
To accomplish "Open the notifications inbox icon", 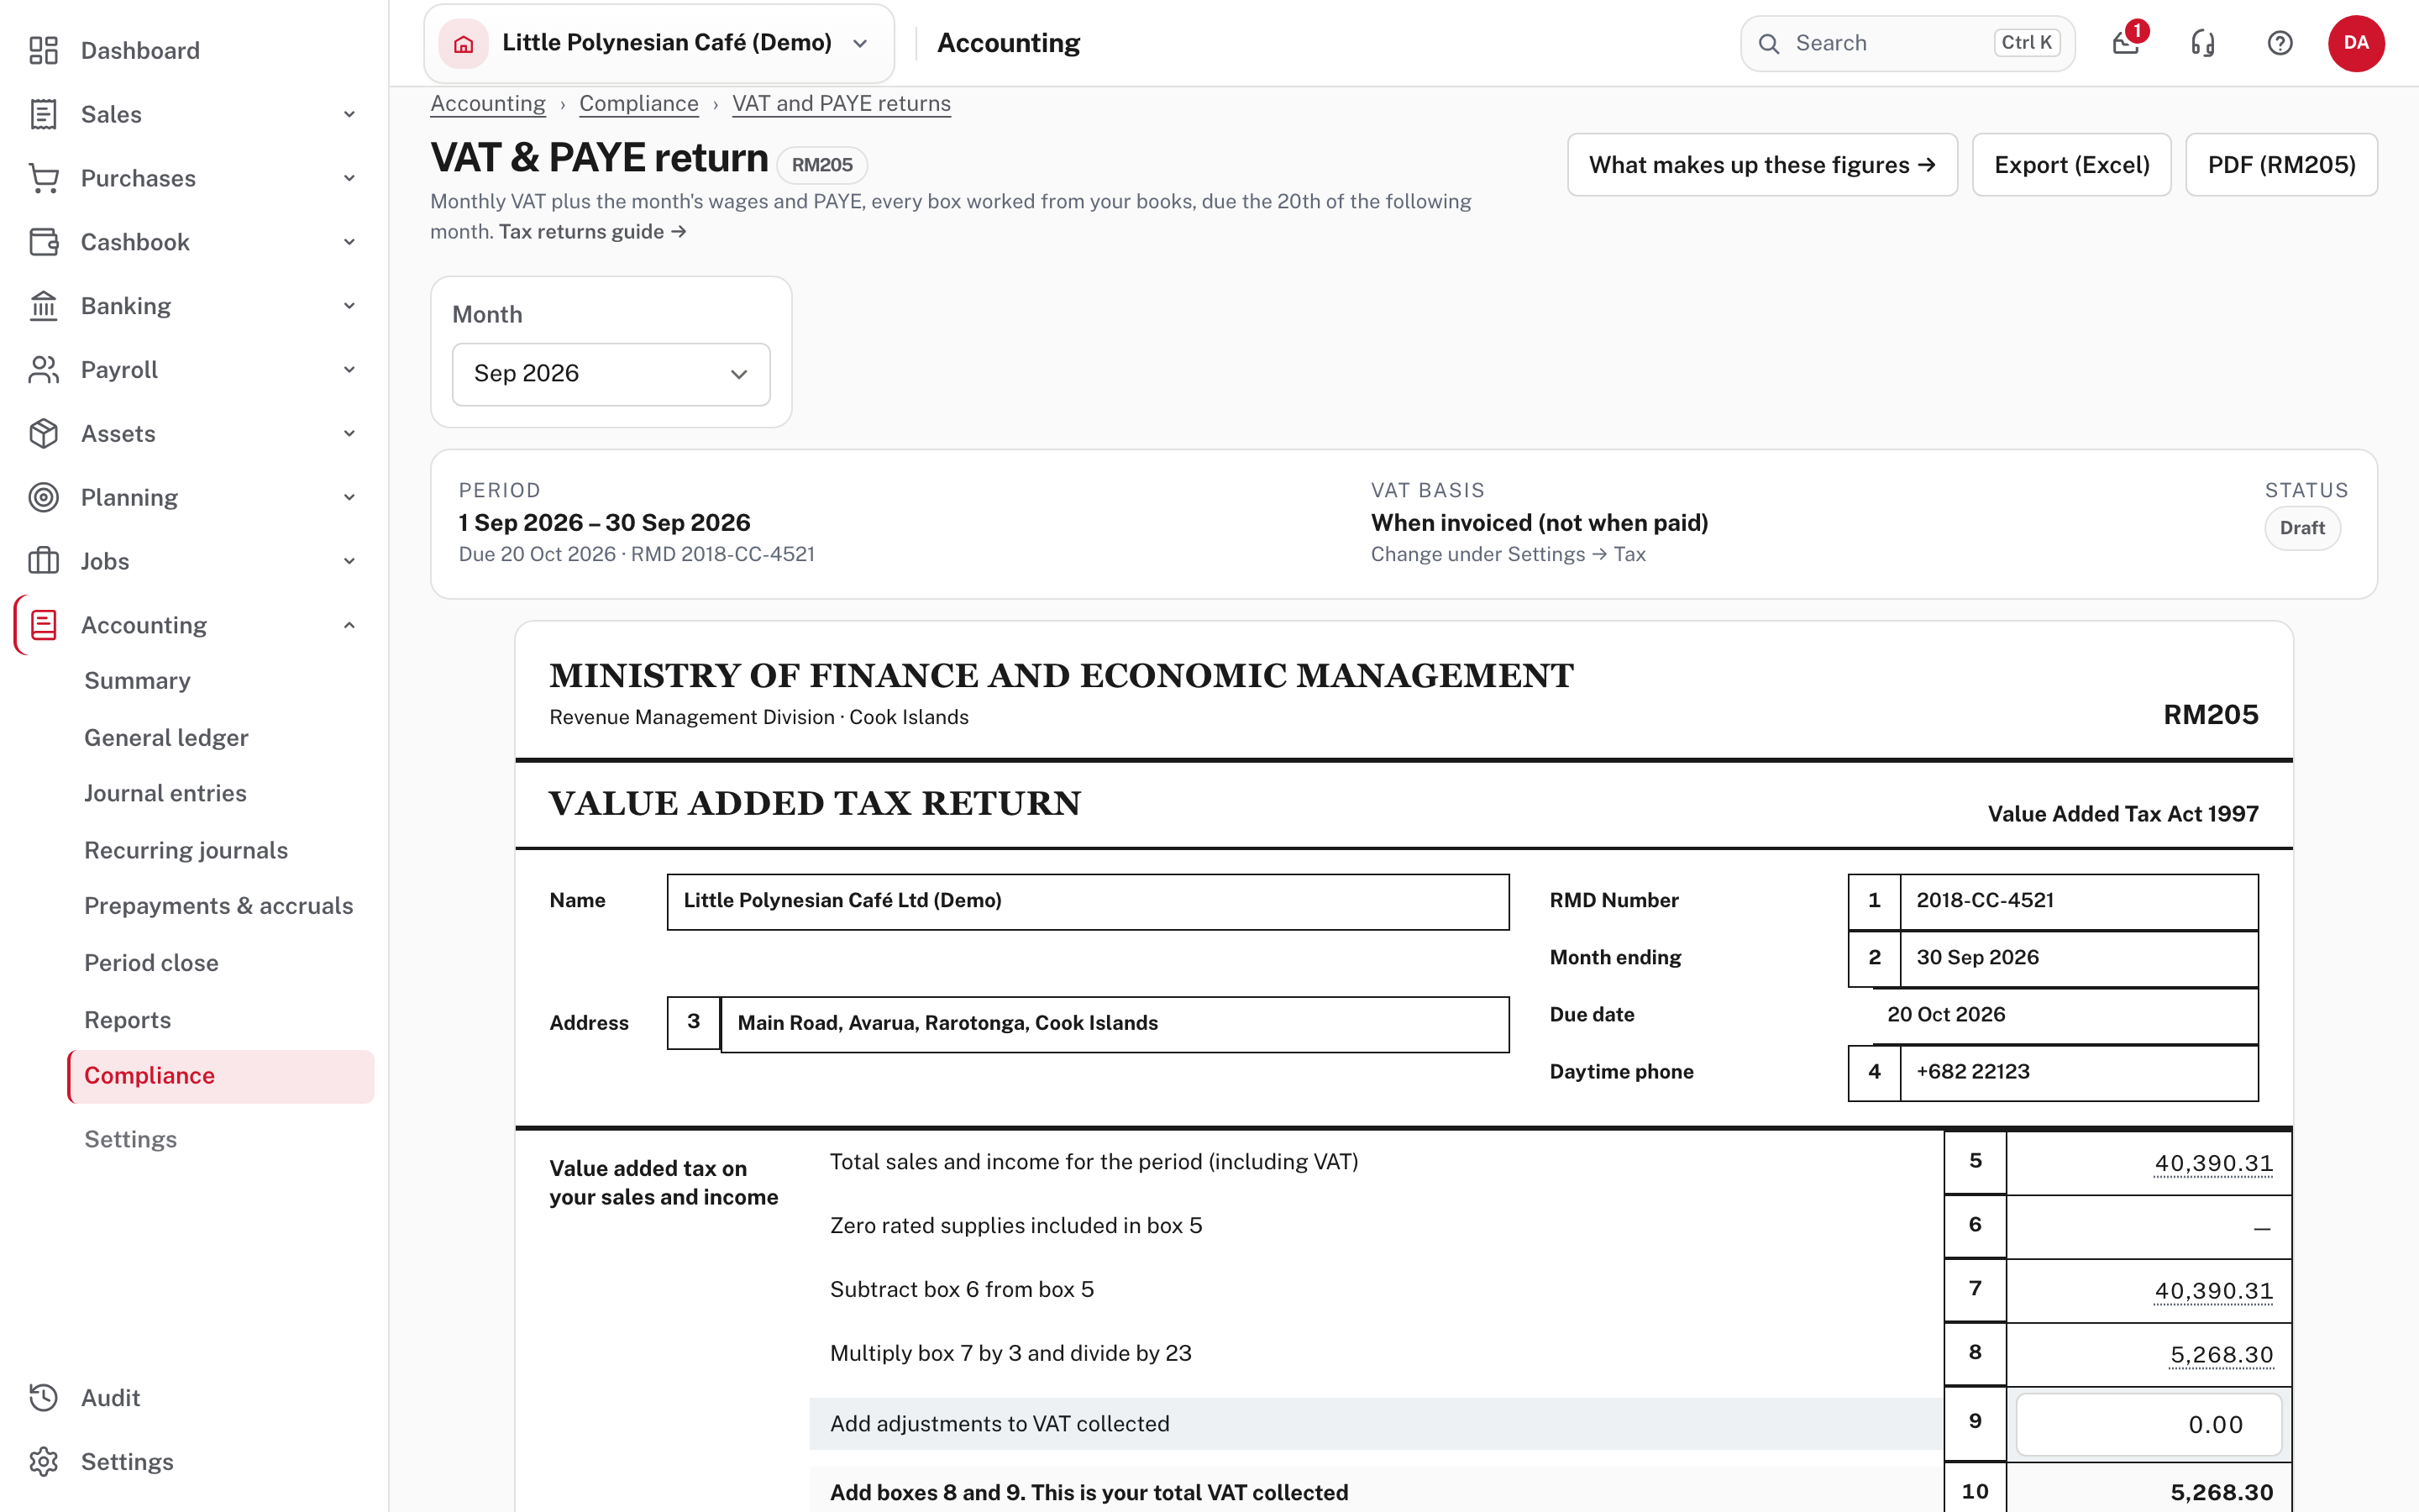I will coord(2126,43).
